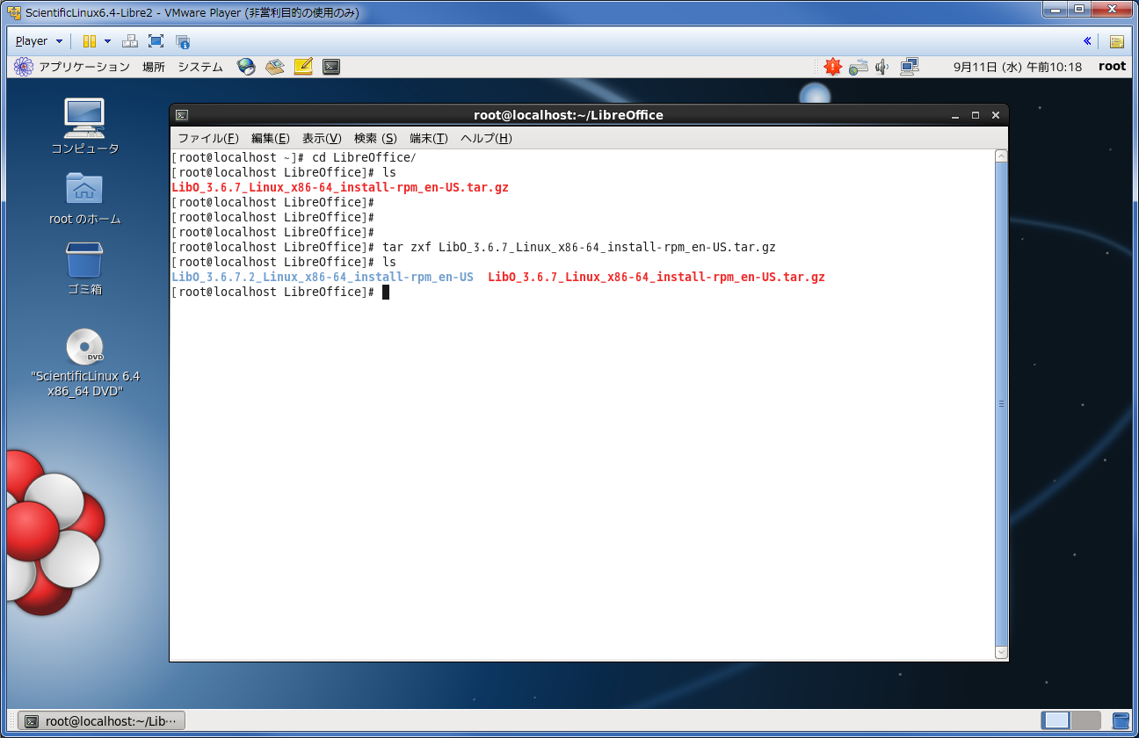Open the 端末(T) menu in terminal
Image resolution: width=1139 pixels, height=738 pixels.
429,139
